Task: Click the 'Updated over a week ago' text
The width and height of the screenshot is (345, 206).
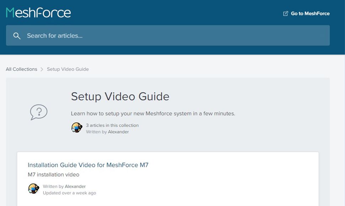Action: [69, 193]
